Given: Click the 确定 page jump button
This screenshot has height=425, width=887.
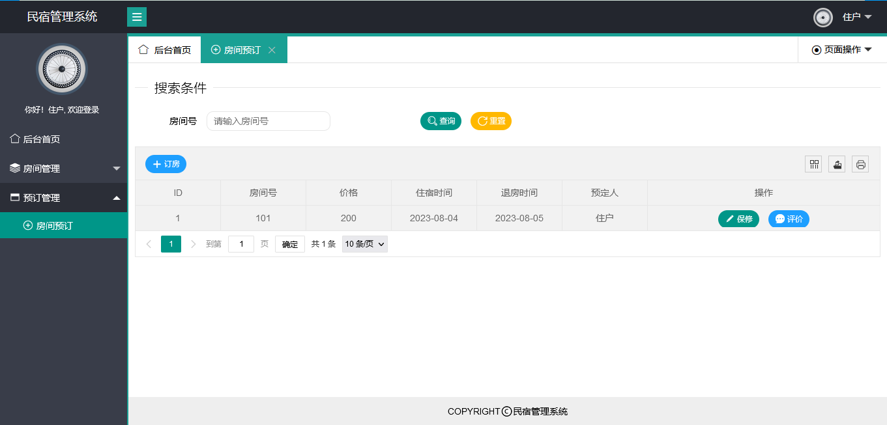Looking at the screenshot, I should tap(290, 244).
